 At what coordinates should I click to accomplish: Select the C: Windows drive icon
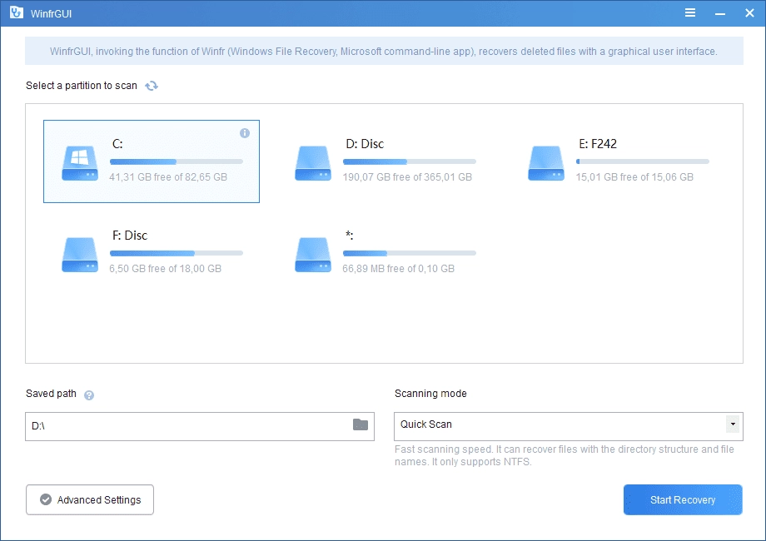pos(80,163)
